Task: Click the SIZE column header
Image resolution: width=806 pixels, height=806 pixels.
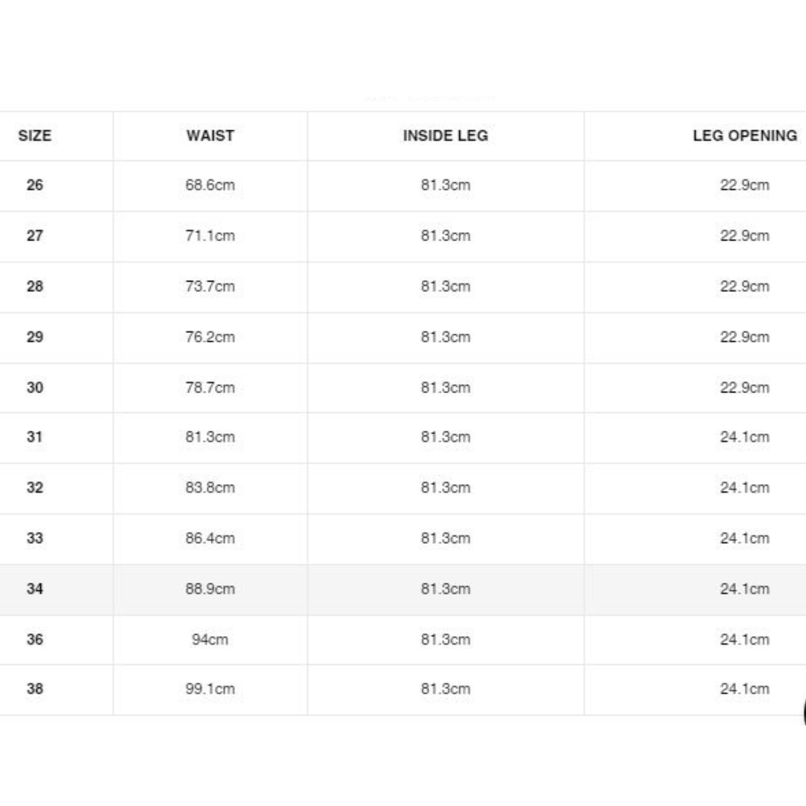Action: 35,136
